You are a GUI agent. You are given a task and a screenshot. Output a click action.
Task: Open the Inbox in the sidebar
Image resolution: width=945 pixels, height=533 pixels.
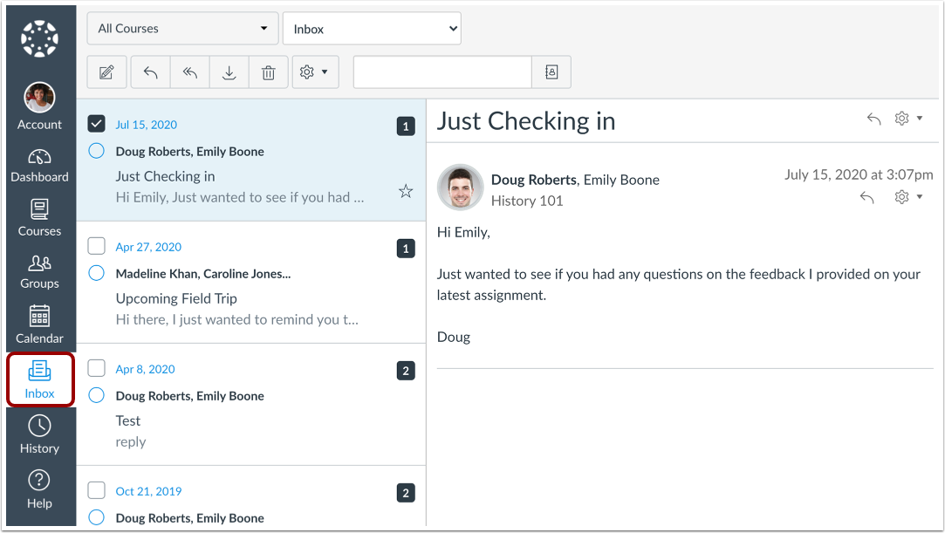(40, 380)
